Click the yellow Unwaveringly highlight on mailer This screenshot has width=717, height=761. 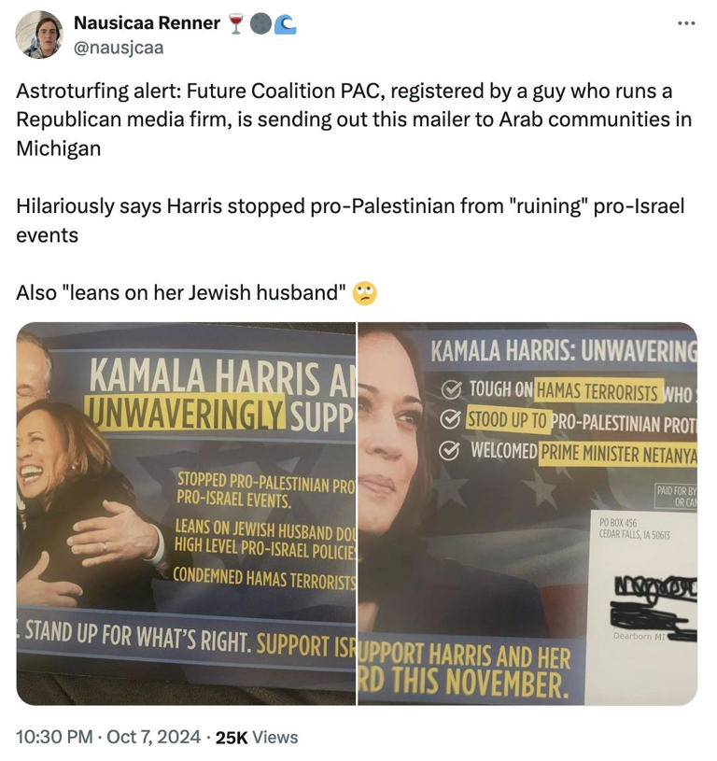[184, 413]
